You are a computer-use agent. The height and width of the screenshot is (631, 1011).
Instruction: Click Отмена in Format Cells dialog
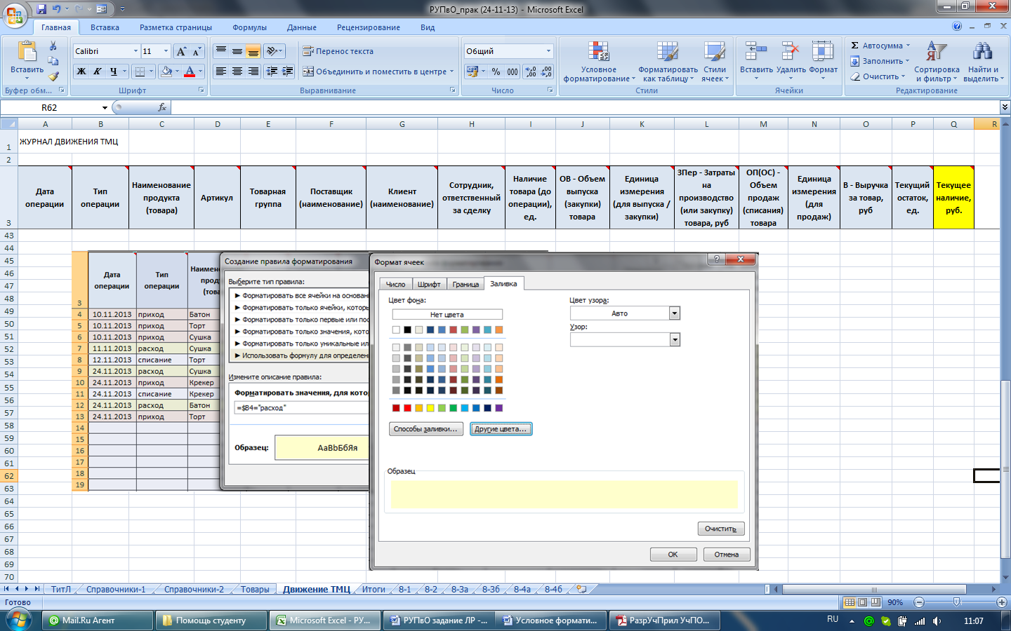pos(727,555)
